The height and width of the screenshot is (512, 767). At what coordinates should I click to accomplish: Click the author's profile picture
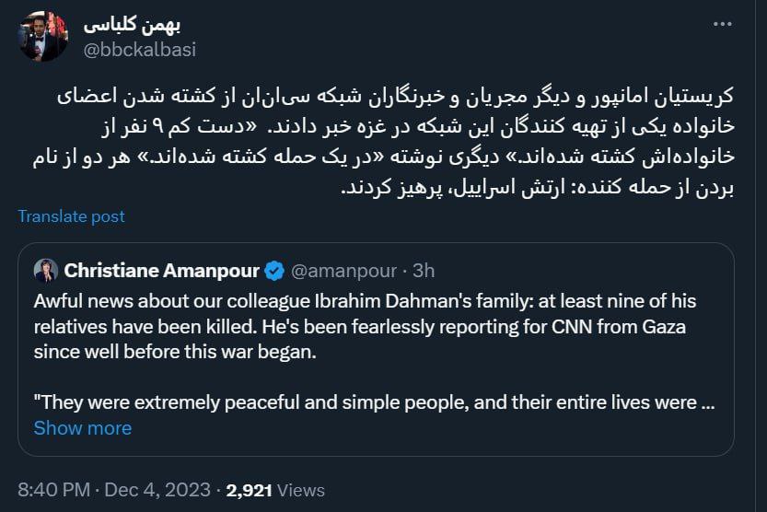[x=43, y=37]
